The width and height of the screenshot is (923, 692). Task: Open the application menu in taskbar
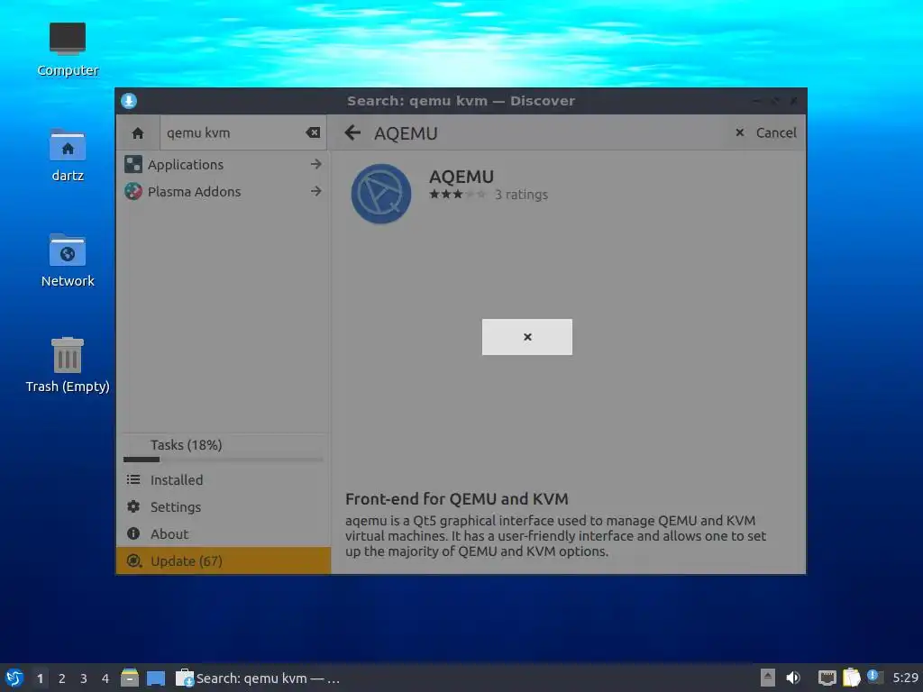[x=14, y=678]
